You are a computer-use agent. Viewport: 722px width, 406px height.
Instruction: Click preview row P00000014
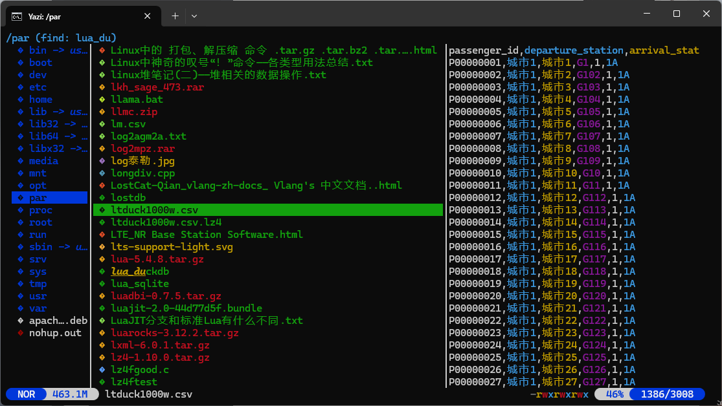click(x=542, y=222)
